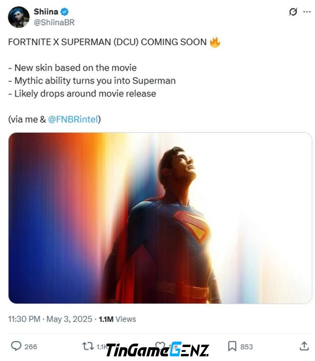Click the share upload arrow icon
Screen dimensions: 315x361
[x=304, y=346]
